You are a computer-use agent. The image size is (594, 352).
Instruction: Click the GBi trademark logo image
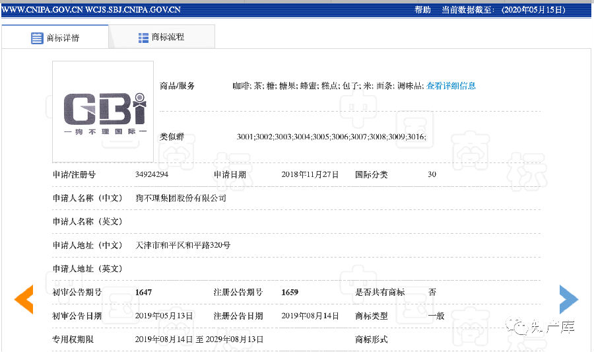pos(103,112)
